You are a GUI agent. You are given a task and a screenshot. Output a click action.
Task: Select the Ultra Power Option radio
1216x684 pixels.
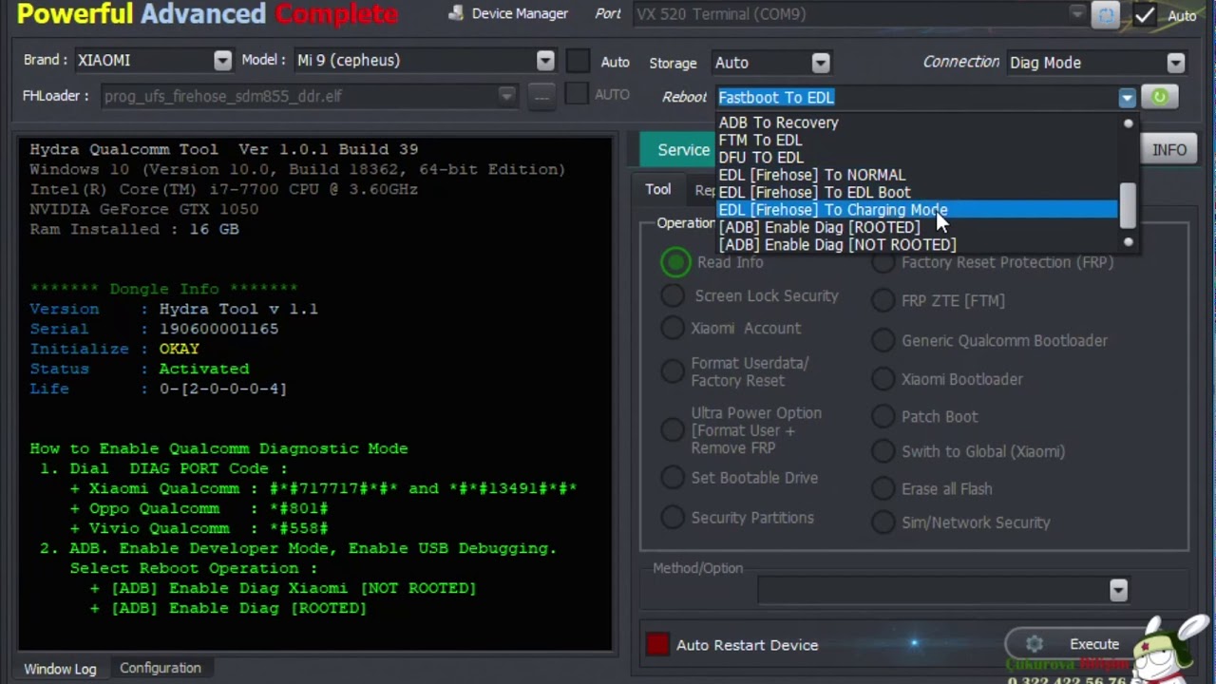pyautogui.click(x=673, y=429)
